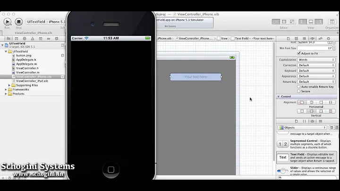340x191 pixels.
Task: Select ViewController.m in navigator
Action: click(x=28, y=72)
